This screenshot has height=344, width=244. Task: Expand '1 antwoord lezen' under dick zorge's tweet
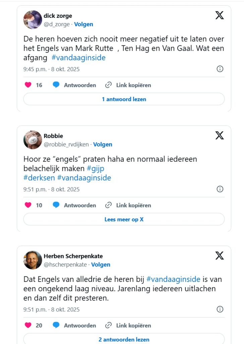coord(124,99)
